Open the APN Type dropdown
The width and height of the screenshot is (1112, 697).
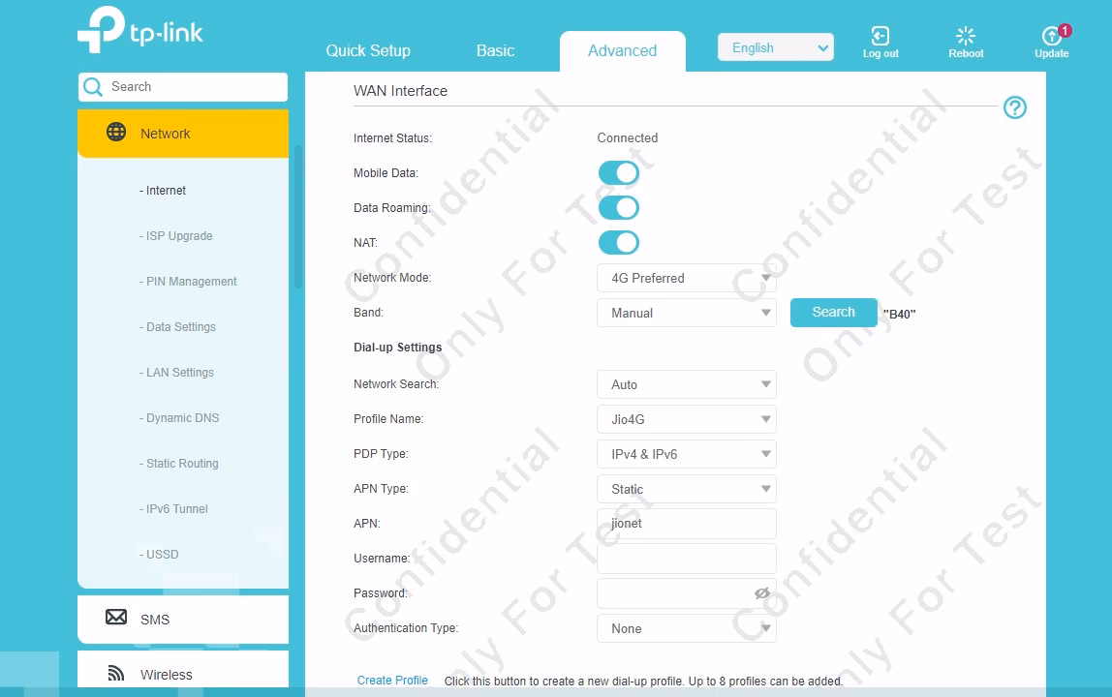[687, 489]
